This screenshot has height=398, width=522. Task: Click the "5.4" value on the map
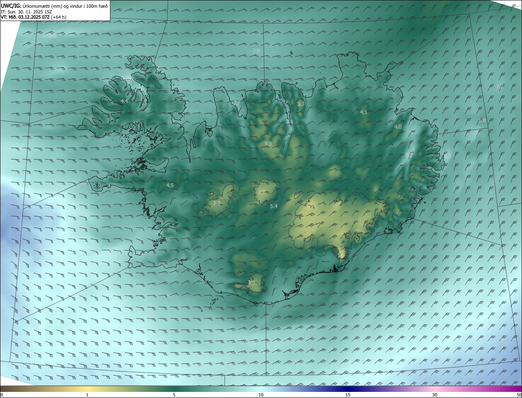pos(274,206)
